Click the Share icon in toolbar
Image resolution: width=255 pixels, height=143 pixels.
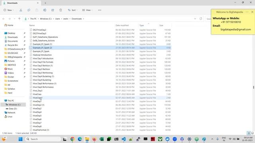(53, 10)
